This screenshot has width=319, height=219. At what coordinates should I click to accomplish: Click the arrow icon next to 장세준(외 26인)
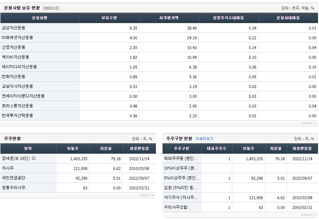coord(34,158)
